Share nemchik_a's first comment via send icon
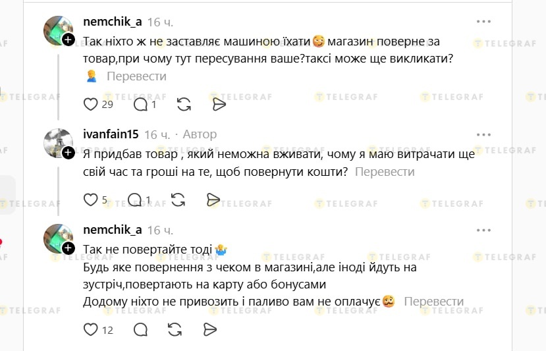546x351 pixels. [x=219, y=104]
